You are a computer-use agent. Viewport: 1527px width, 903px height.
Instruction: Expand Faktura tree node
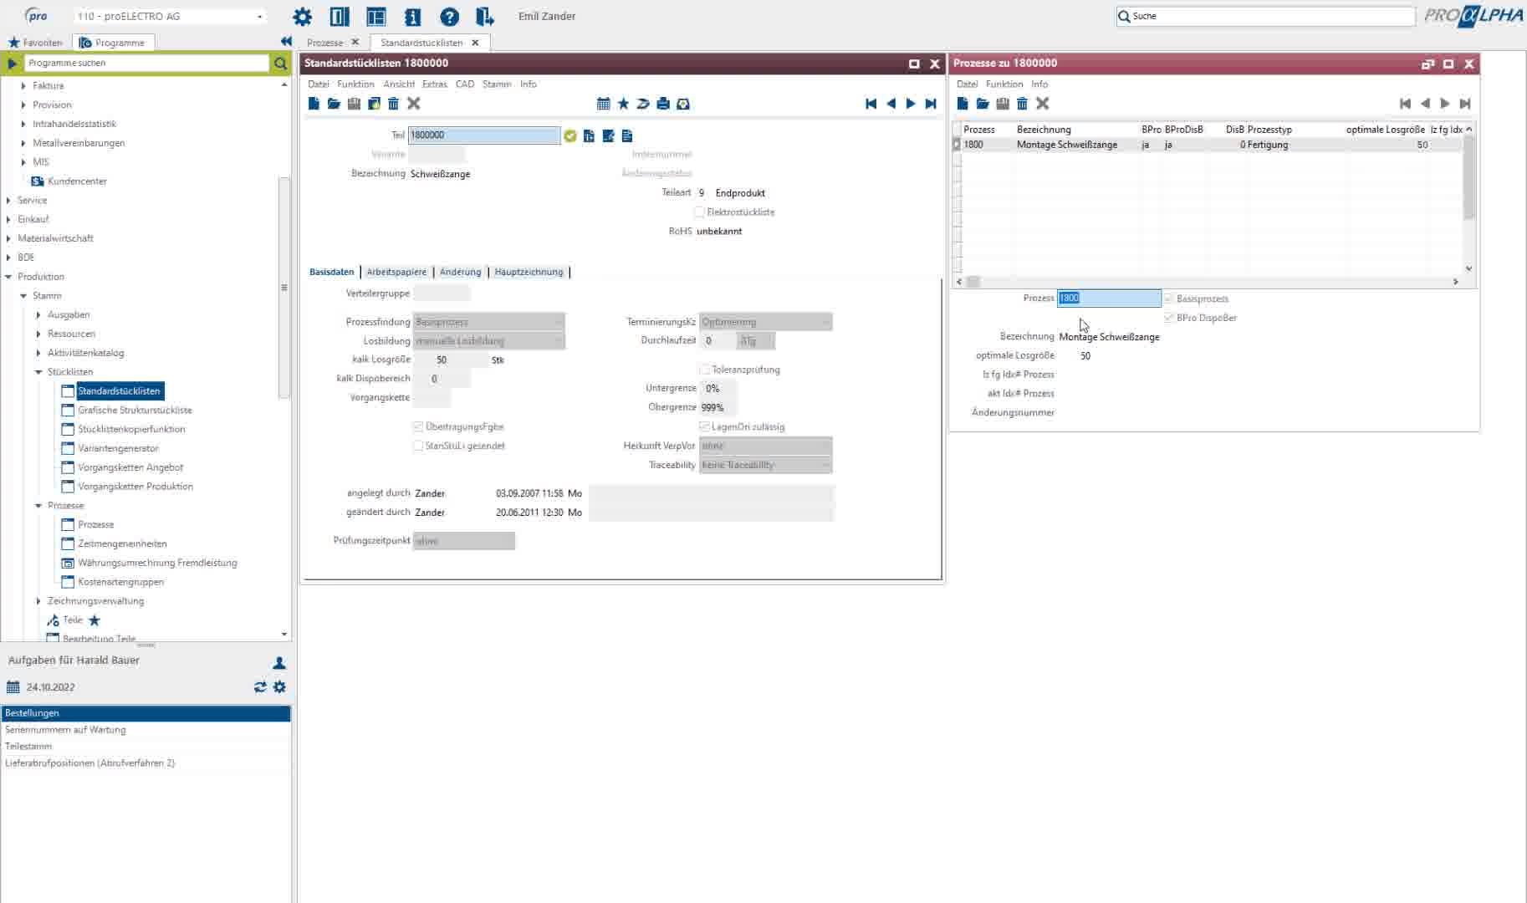[23, 85]
